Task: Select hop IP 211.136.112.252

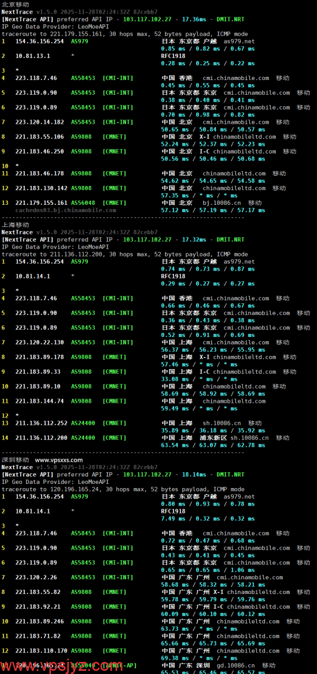Action: pyautogui.click(x=42, y=423)
